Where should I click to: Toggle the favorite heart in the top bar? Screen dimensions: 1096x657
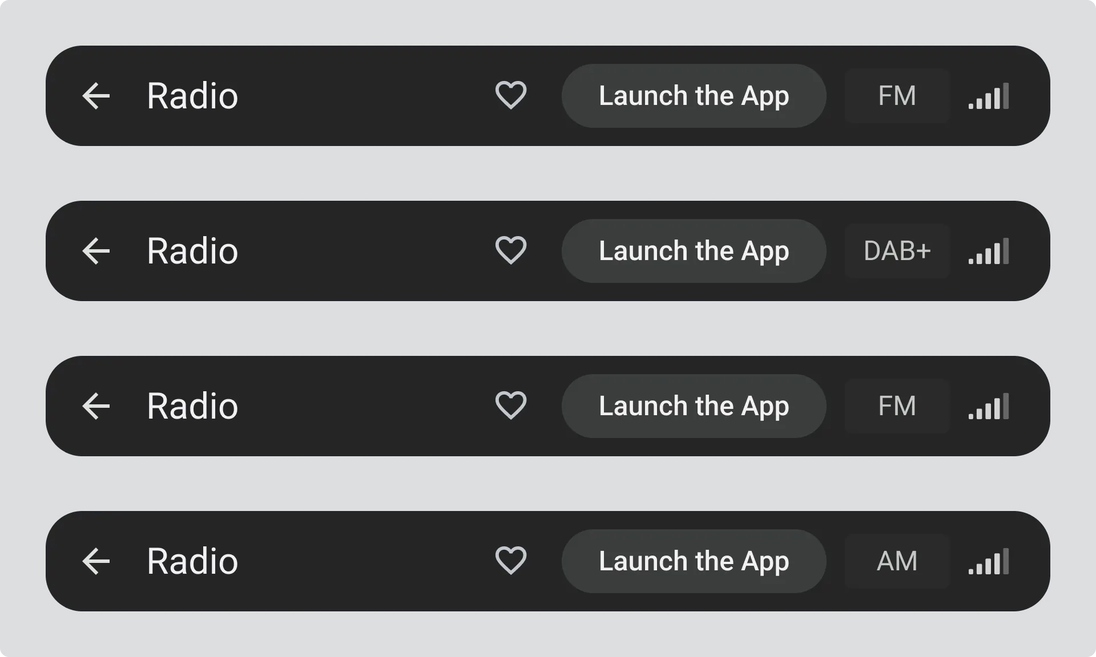pyautogui.click(x=510, y=95)
